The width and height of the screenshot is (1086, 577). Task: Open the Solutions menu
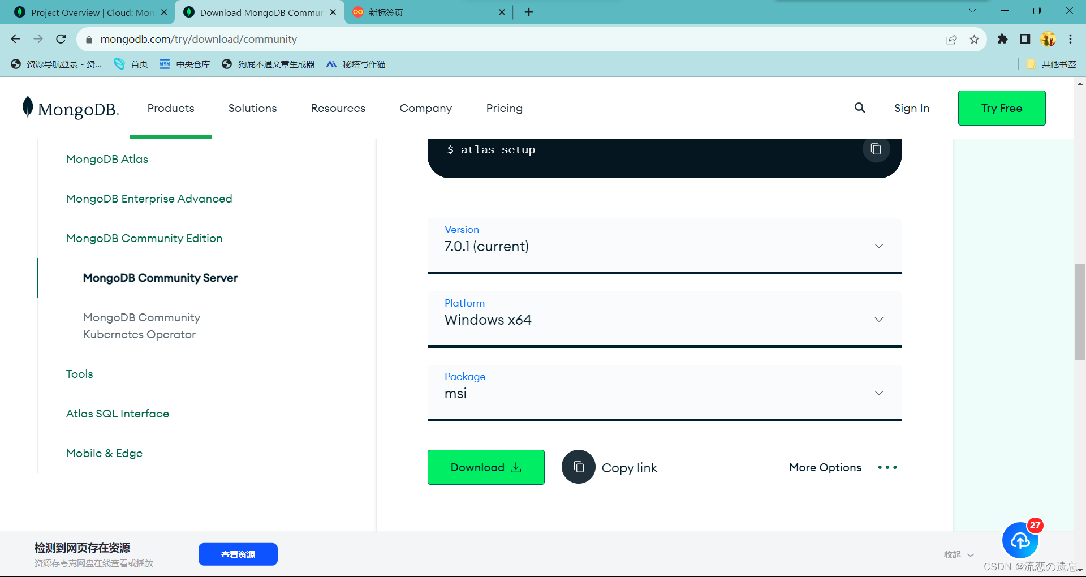[x=252, y=108]
